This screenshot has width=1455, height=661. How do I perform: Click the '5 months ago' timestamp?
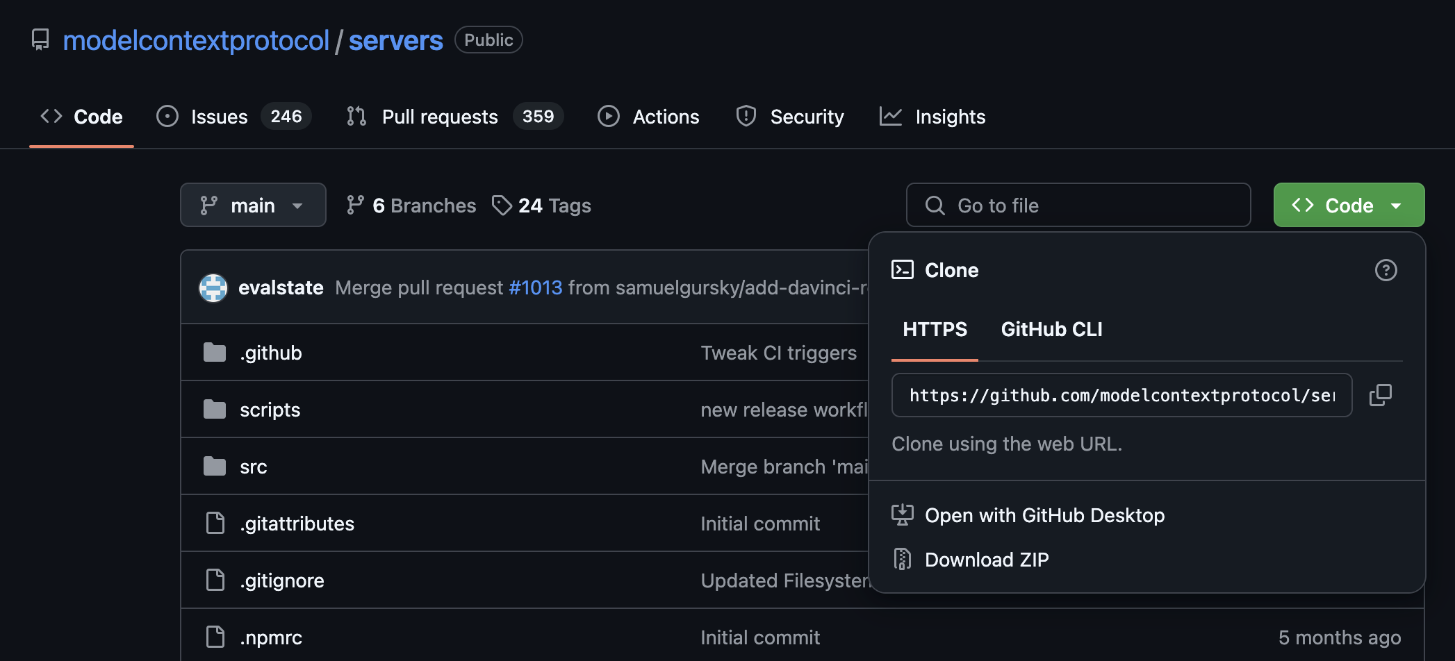coord(1340,637)
